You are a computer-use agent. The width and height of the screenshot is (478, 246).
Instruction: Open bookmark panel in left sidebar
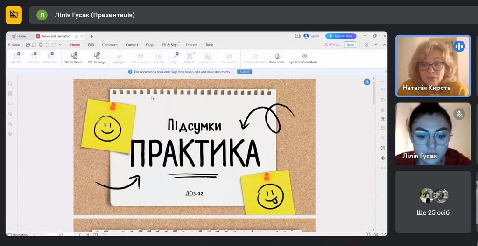(10, 83)
